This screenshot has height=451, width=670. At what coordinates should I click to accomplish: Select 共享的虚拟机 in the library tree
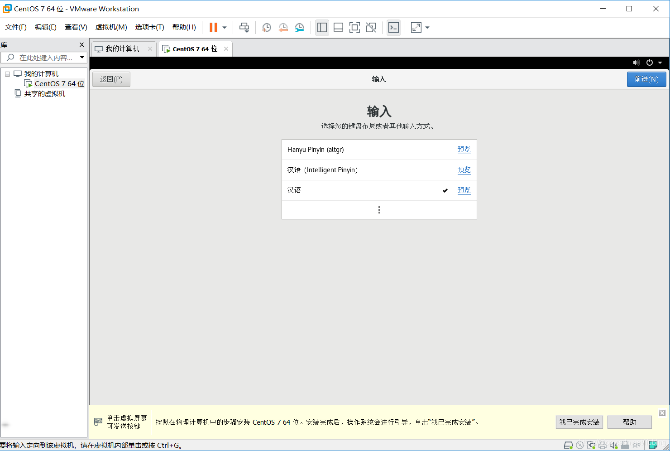point(44,93)
